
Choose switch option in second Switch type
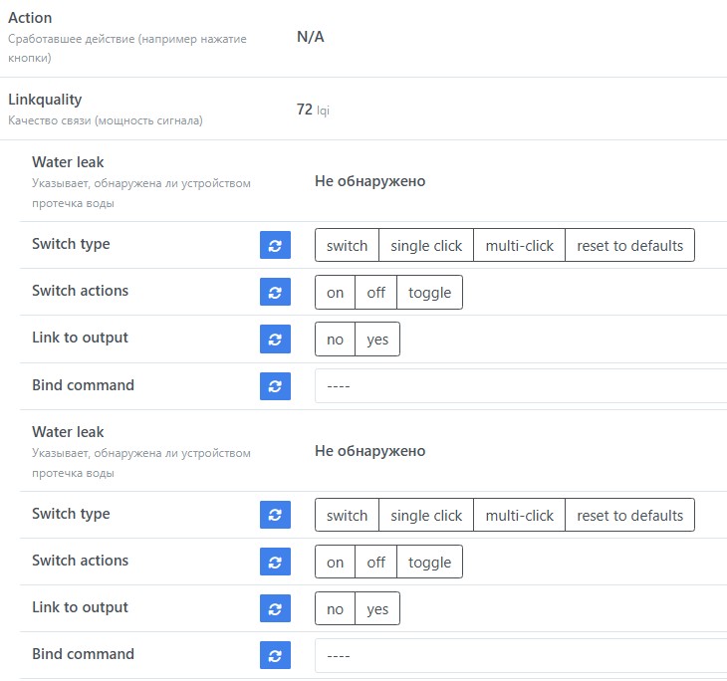click(347, 516)
